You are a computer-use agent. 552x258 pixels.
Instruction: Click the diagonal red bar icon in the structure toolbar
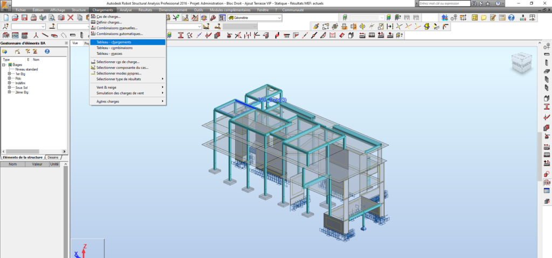tap(45, 35)
